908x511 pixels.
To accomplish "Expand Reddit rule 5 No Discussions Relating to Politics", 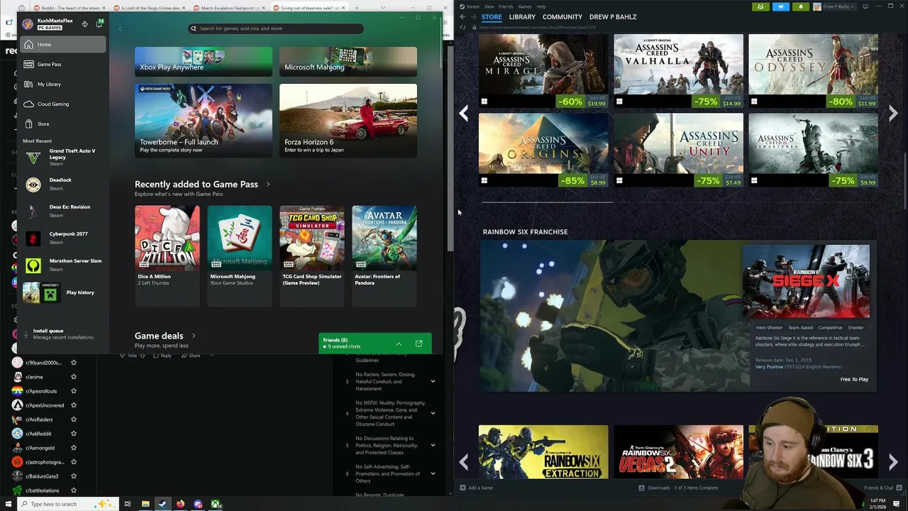I will (433, 445).
